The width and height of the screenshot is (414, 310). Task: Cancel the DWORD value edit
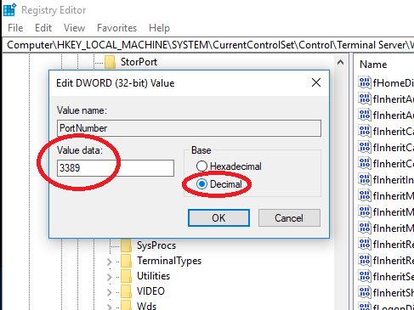pyautogui.click(x=289, y=218)
